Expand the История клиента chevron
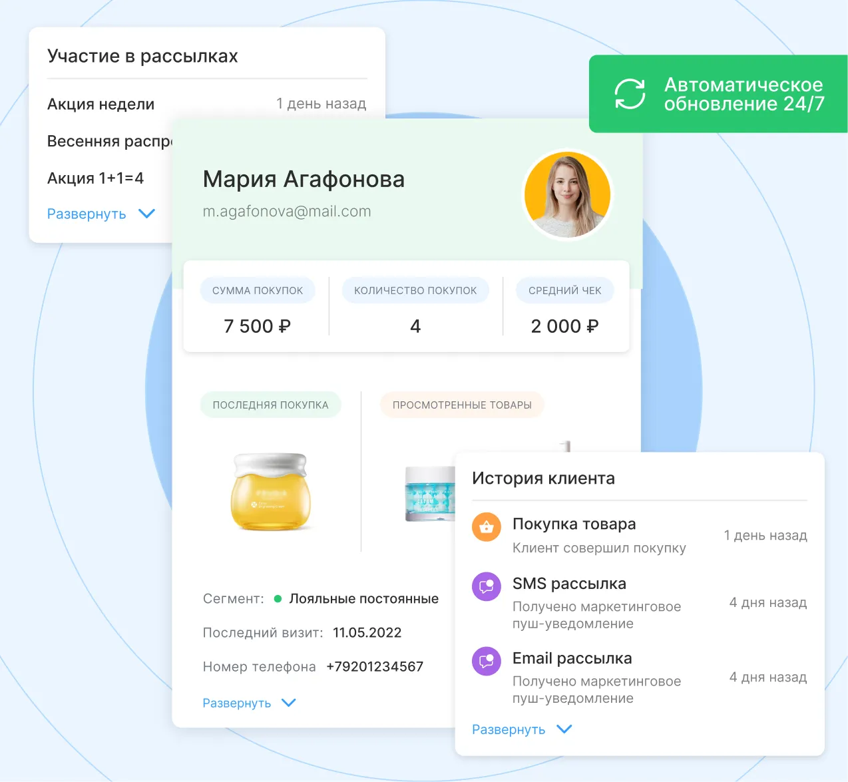 pyautogui.click(x=564, y=729)
